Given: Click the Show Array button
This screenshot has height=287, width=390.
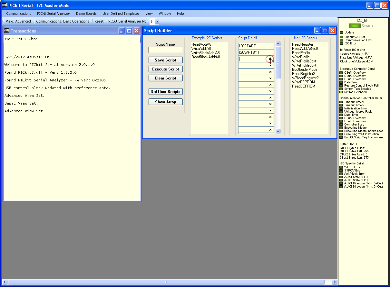Looking at the screenshot, I should 166,102.
